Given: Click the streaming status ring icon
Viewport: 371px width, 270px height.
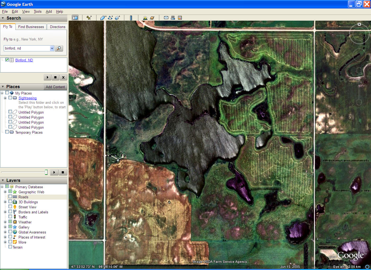Looking at the screenshot, I should click(x=367, y=267).
